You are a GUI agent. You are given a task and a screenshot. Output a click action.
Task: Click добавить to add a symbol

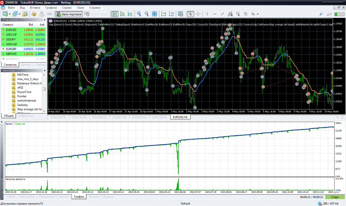13,59
